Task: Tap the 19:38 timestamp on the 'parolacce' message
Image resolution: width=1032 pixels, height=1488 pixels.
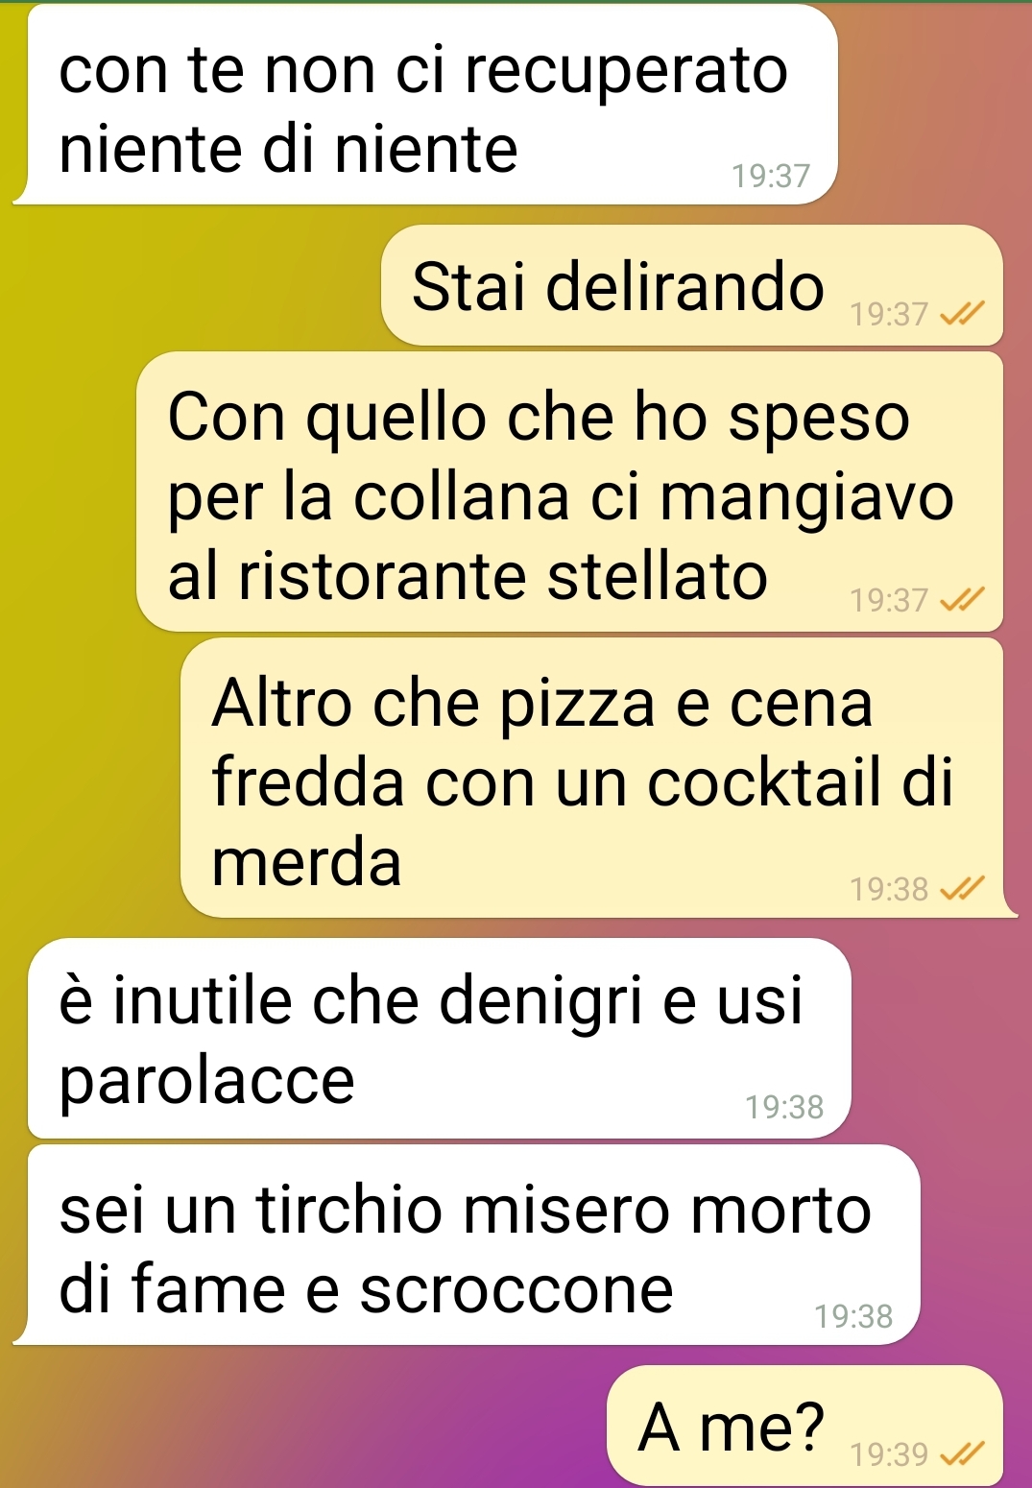Action: [784, 1107]
